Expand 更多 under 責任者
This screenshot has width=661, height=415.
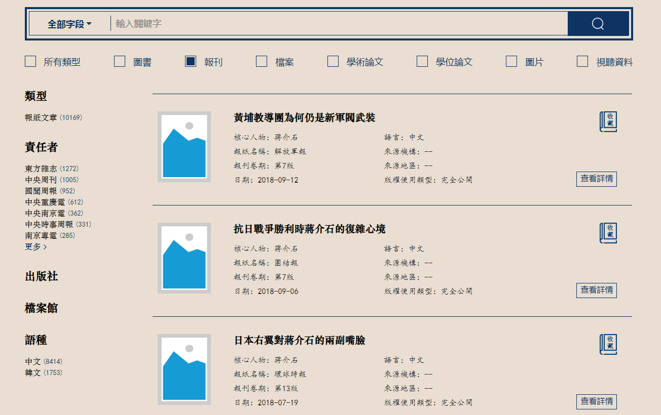coord(35,247)
